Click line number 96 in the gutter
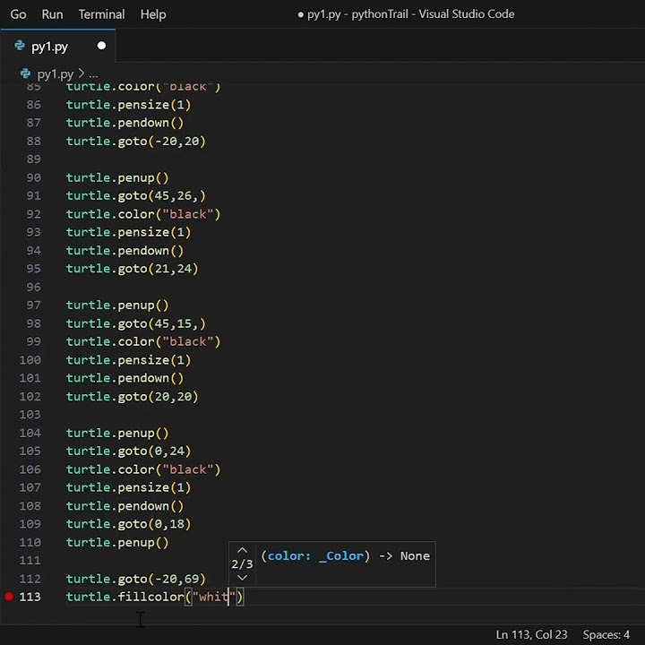 coord(34,287)
